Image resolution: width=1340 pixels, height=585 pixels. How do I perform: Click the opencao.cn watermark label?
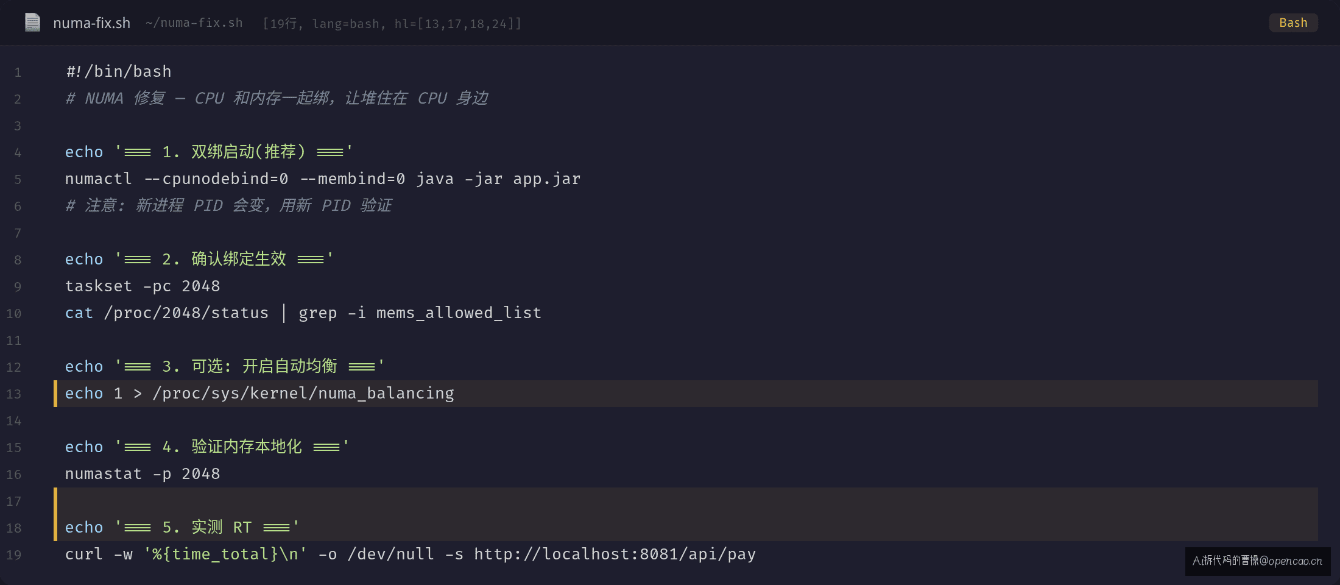coord(1258,561)
